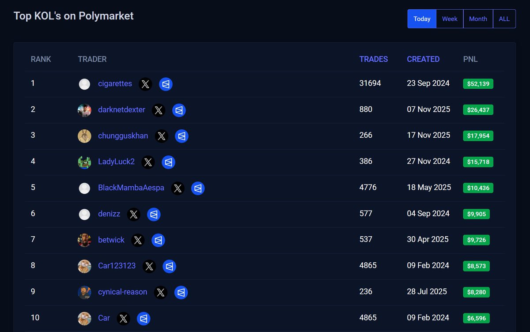530x332 pixels.
Task: Open trader cigarettes profile link
Action: click(115, 83)
